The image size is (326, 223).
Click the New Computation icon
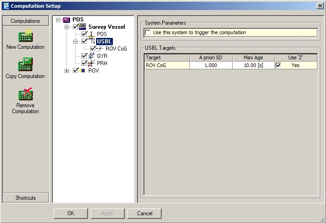(25, 36)
